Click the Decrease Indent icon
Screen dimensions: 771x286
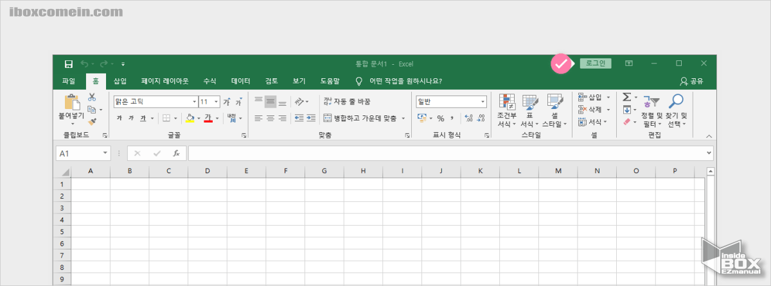(298, 118)
